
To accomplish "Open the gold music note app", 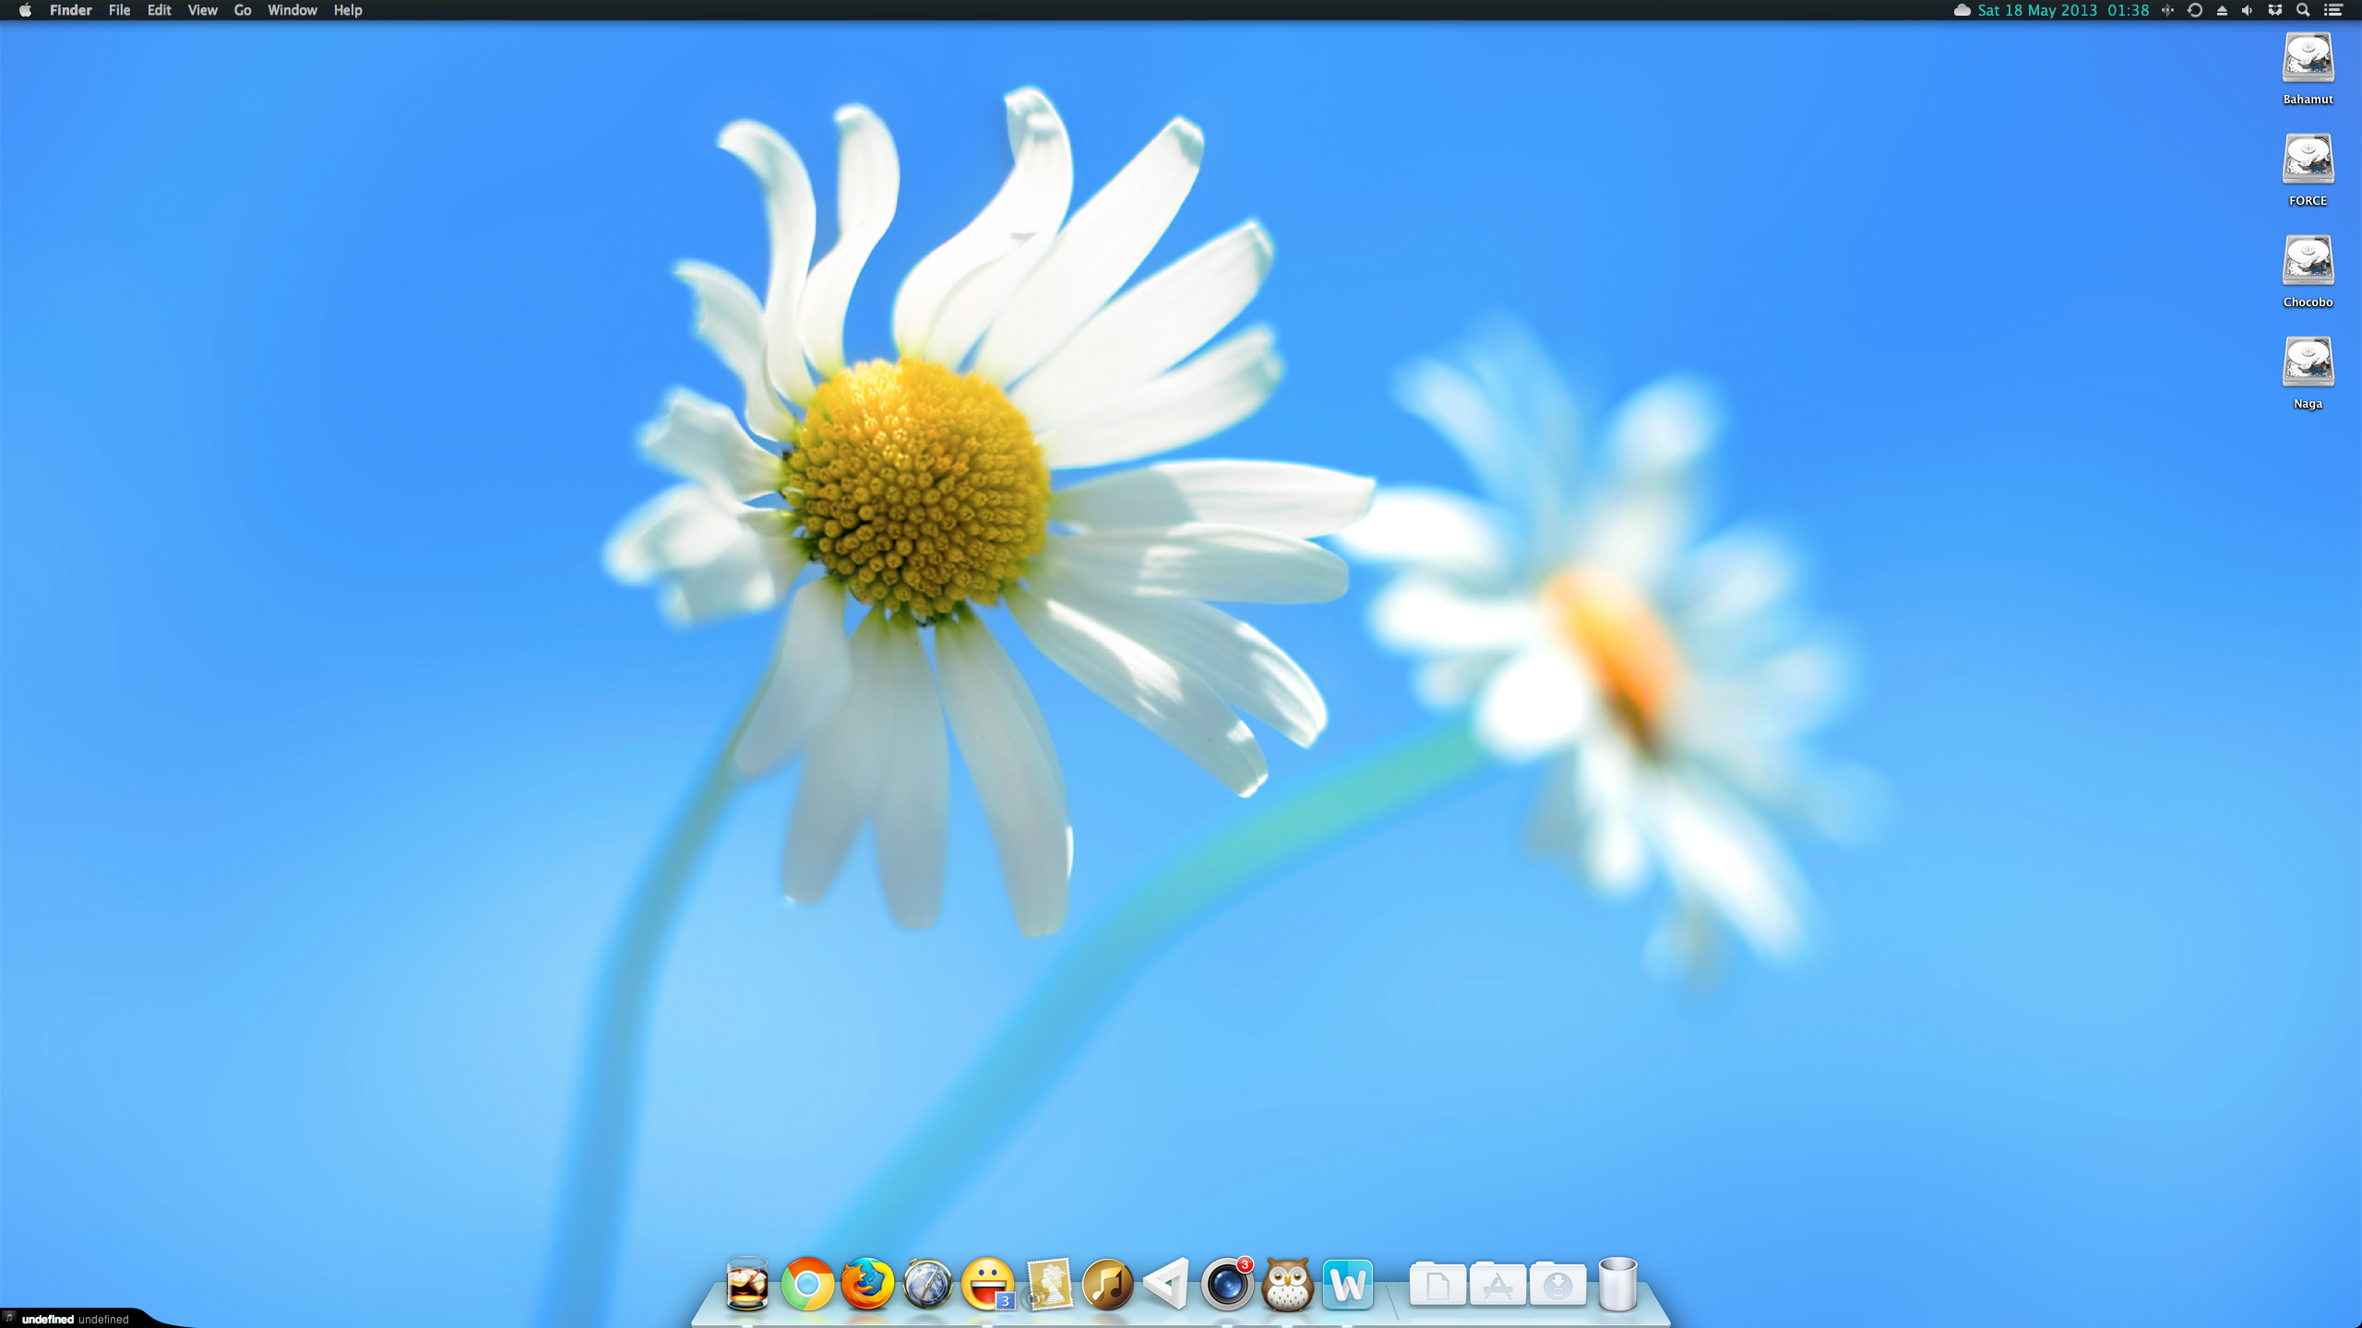I will [1107, 1284].
